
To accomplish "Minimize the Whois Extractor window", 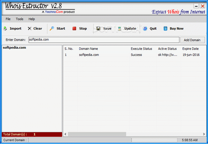I will pyautogui.click(x=196, y=6).
